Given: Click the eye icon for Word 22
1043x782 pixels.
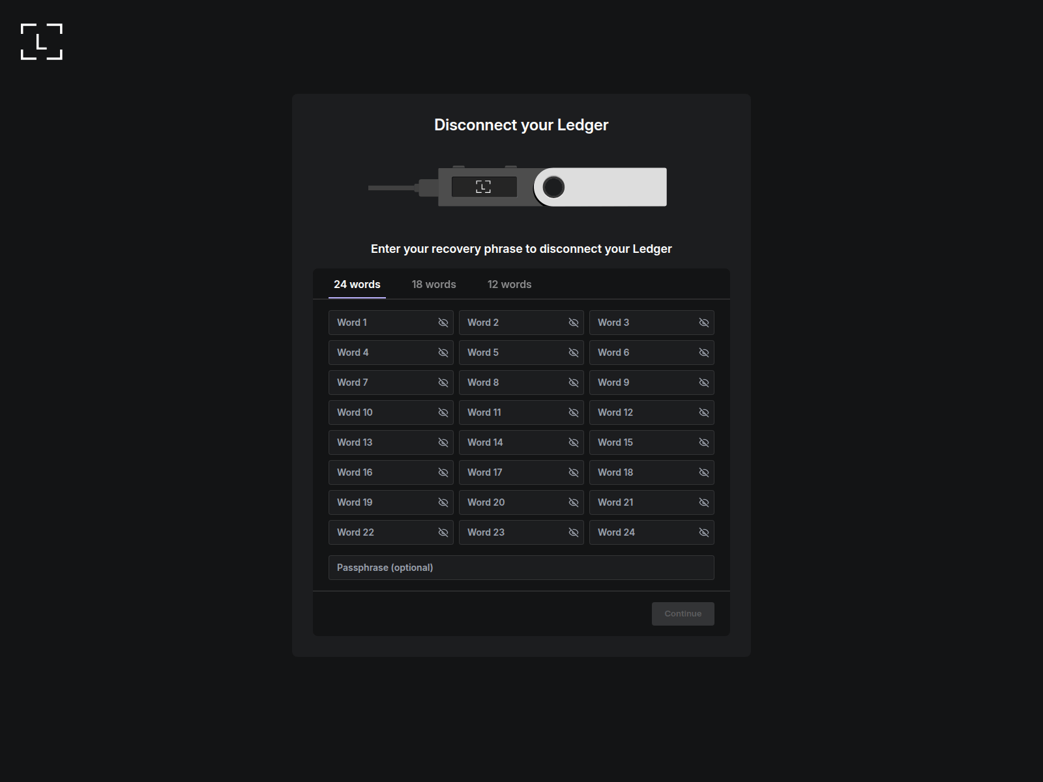Looking at the screenshot, I should click(x=443, y=532).
